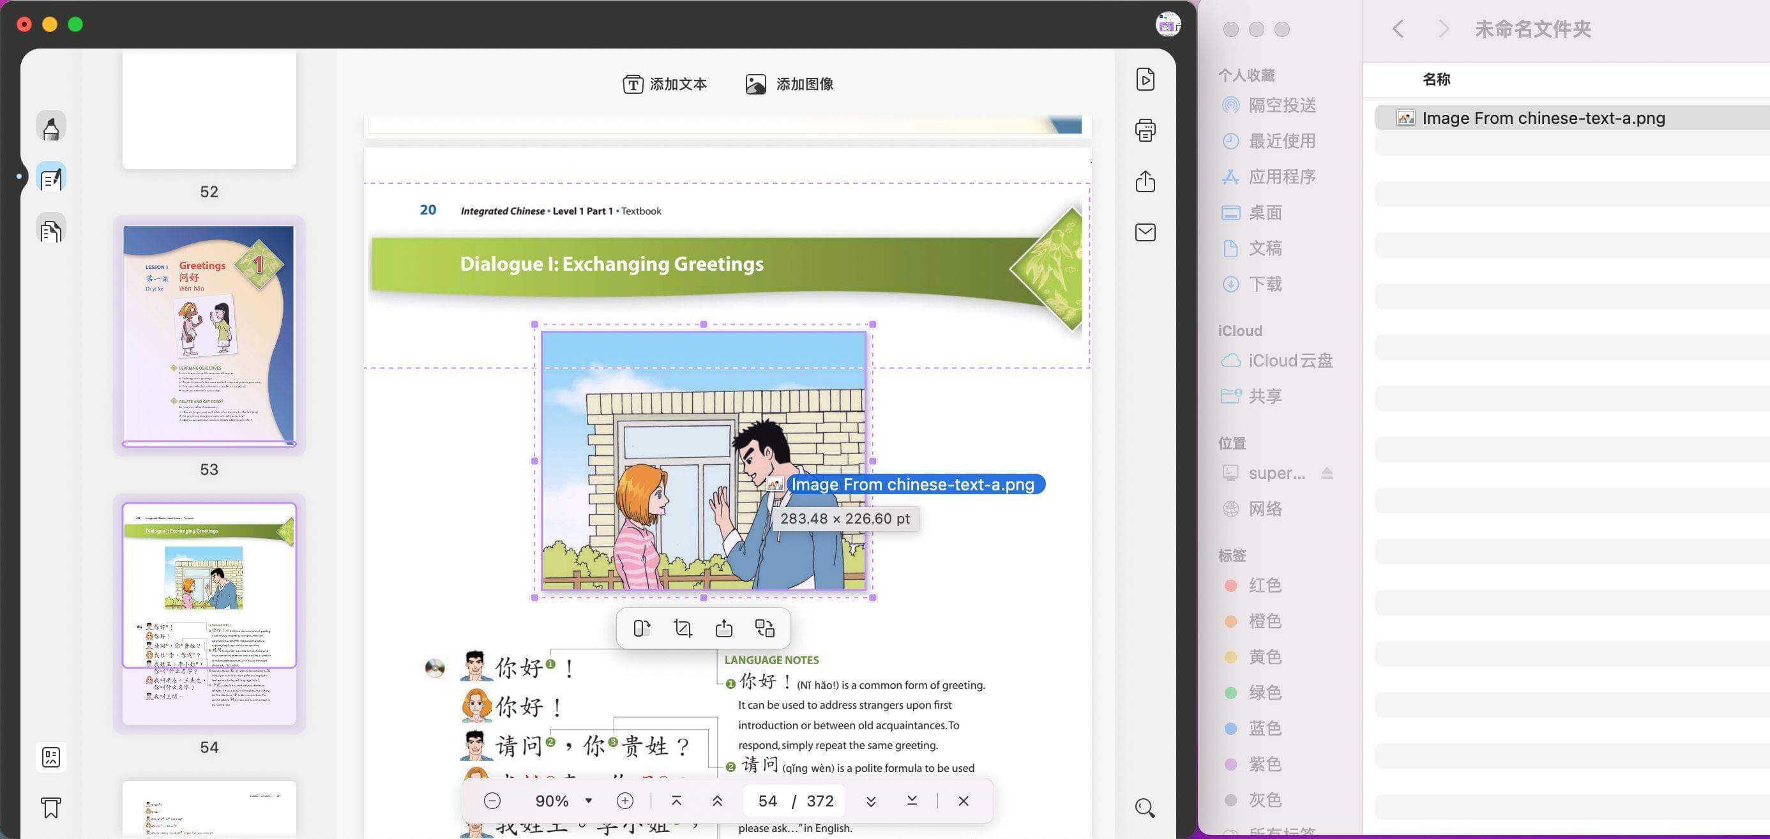This screenshot has height=839, width=1770.
Task: Open 桌面 in Finder sidebar
Action: tap(1253, 213)
